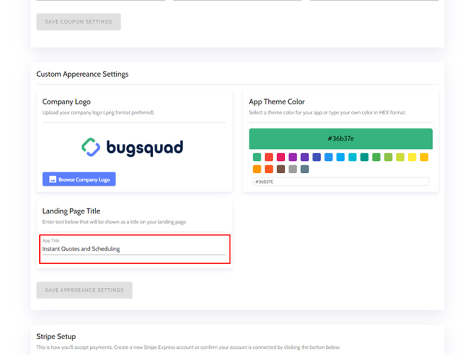Click the 'Upload your company logo' description

98,113
